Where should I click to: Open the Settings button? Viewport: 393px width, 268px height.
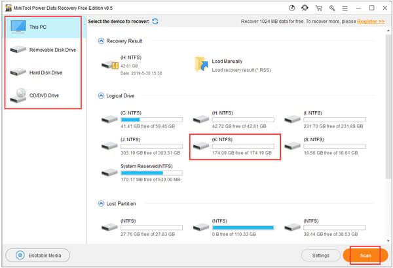tap(320, 255)
